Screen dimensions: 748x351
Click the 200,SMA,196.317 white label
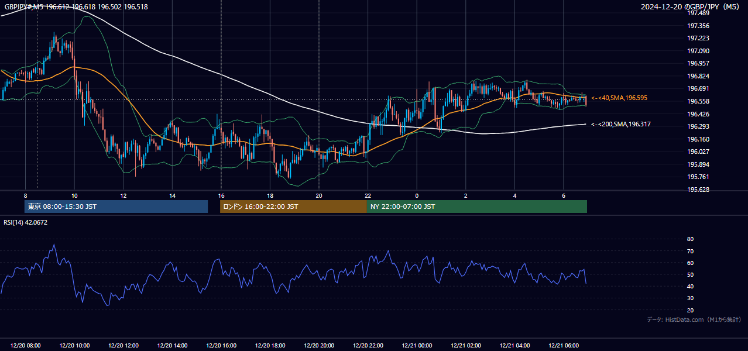(x=620, y=124)
